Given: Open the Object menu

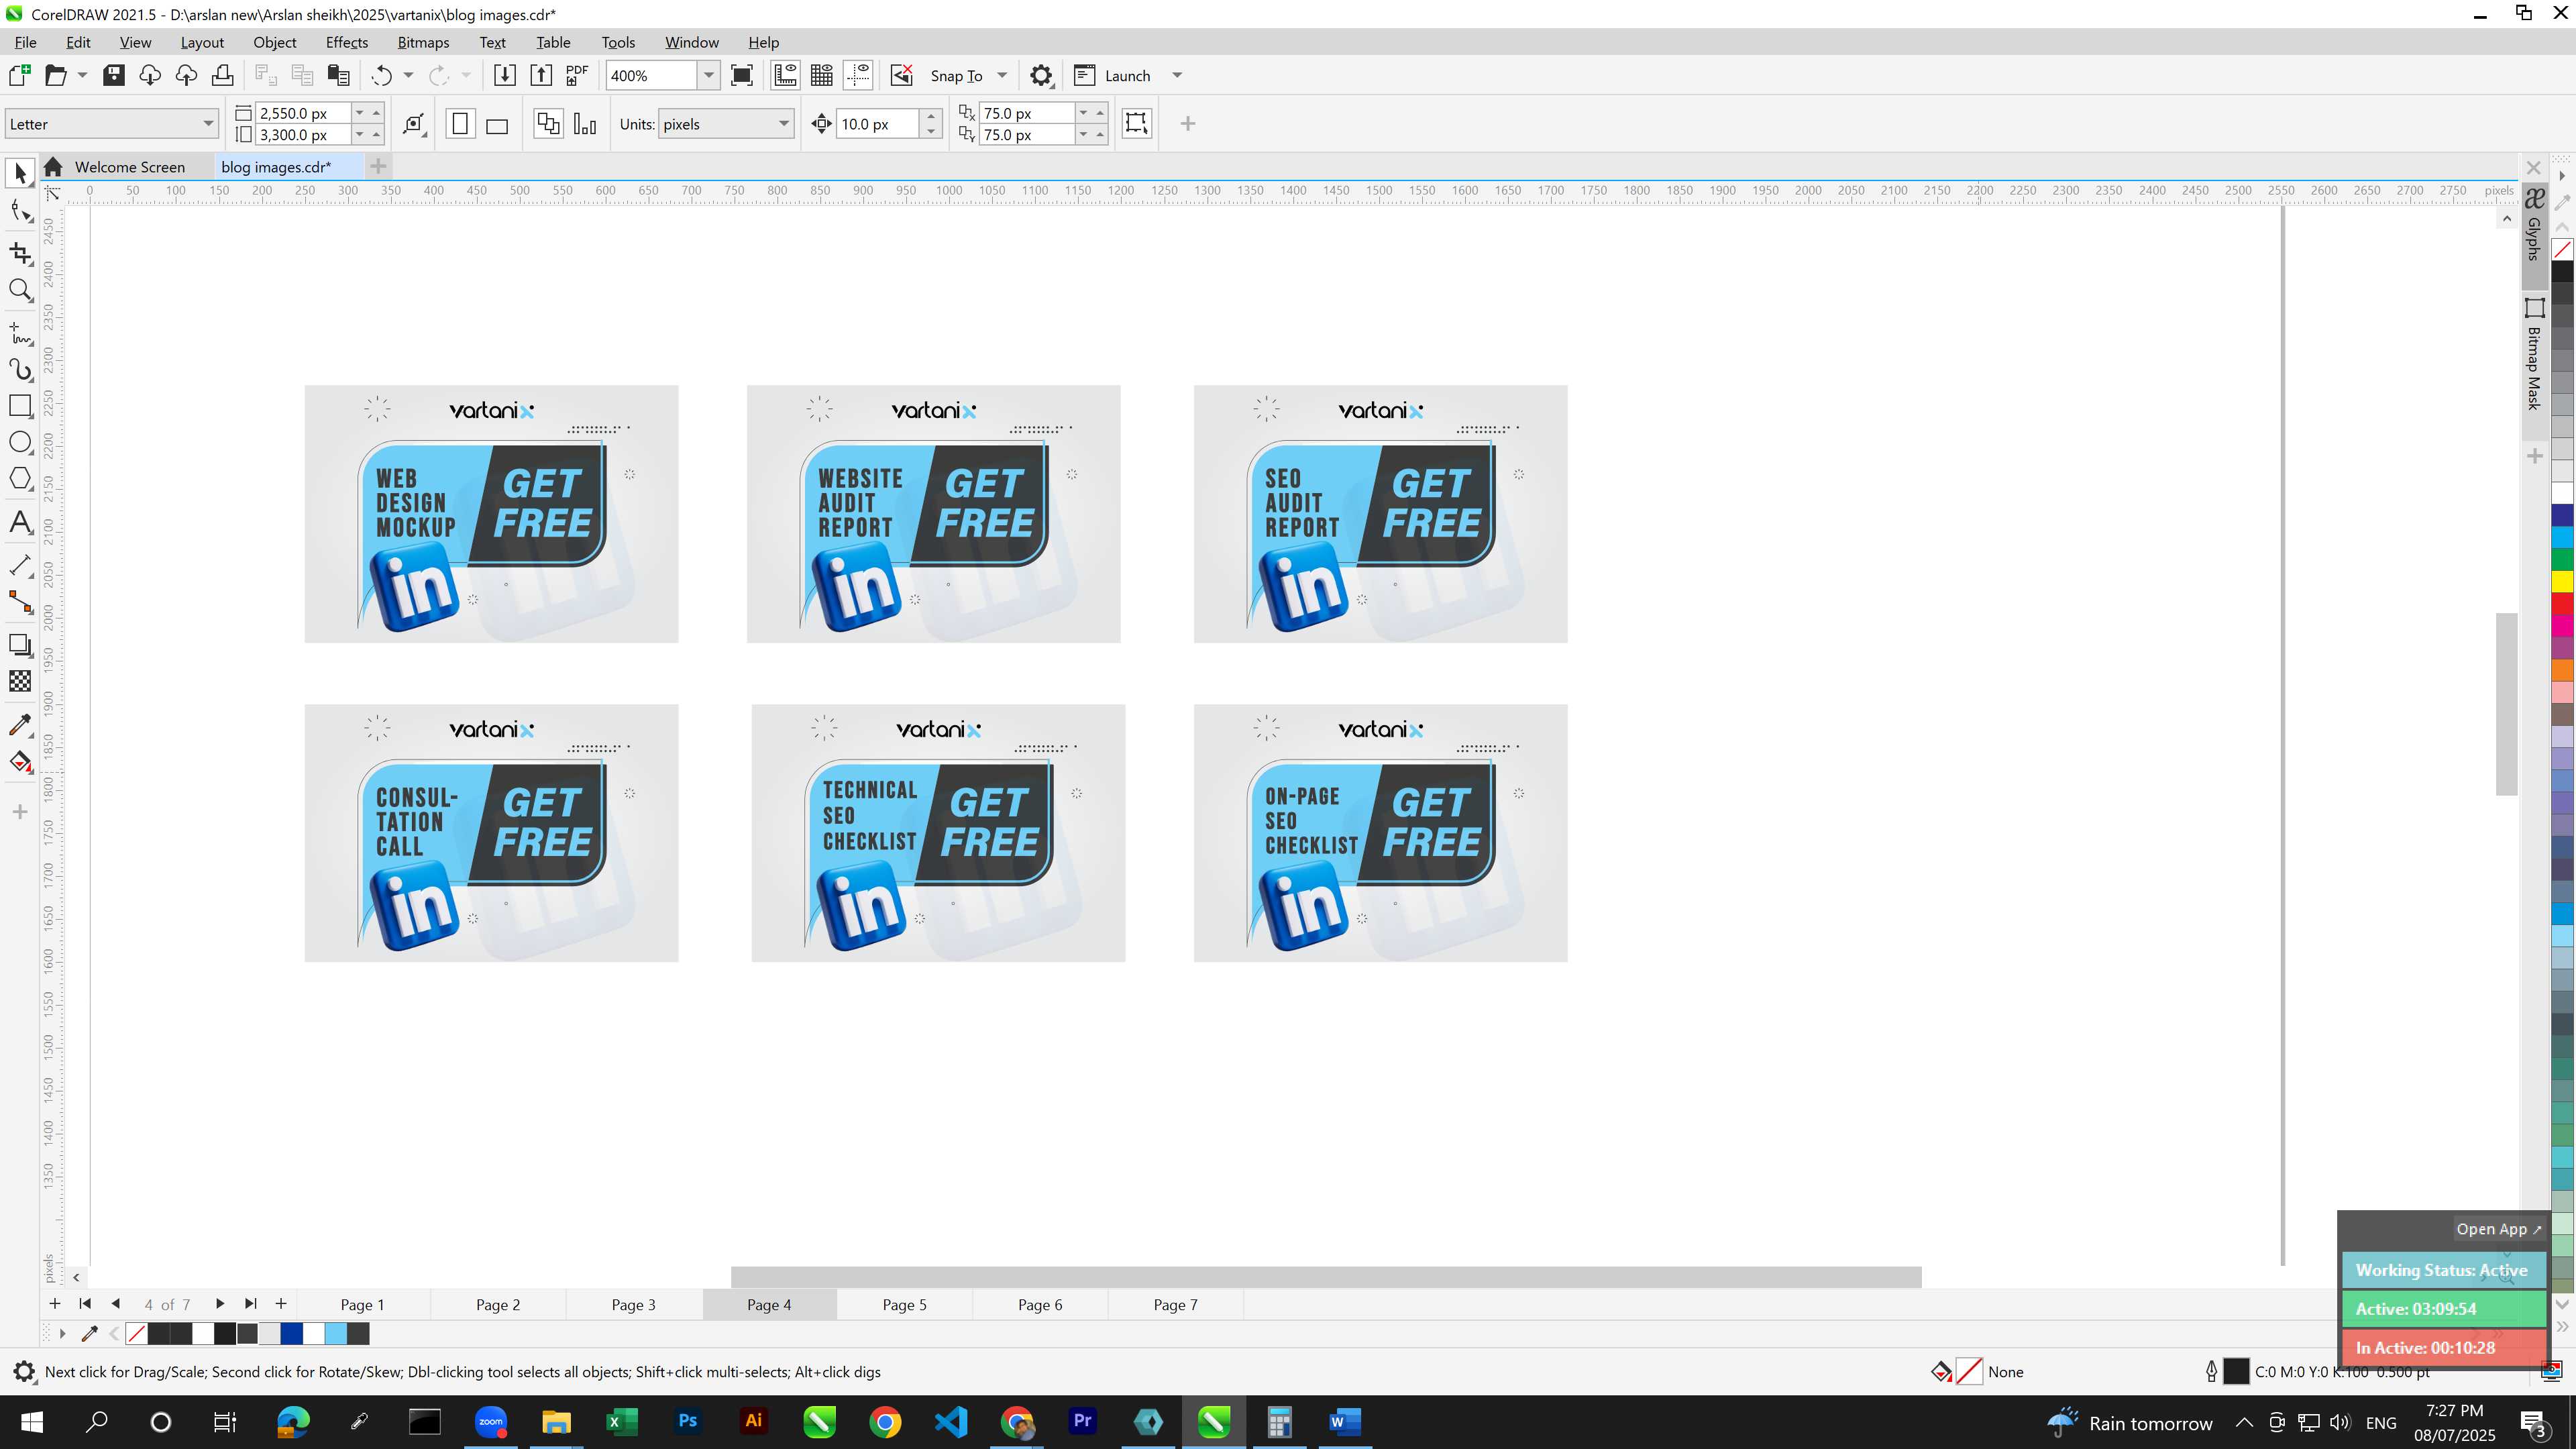Looking at the screenshot, I should click(x=275, y=42).
